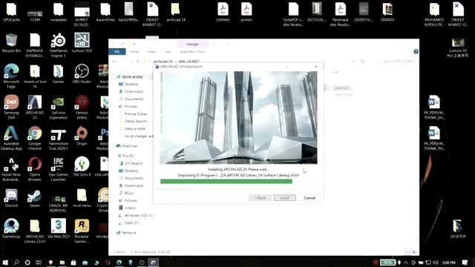Open the notification center icon
Viewport: 475px width, 267px height.
pyautogui.click(x=465, y=263)
